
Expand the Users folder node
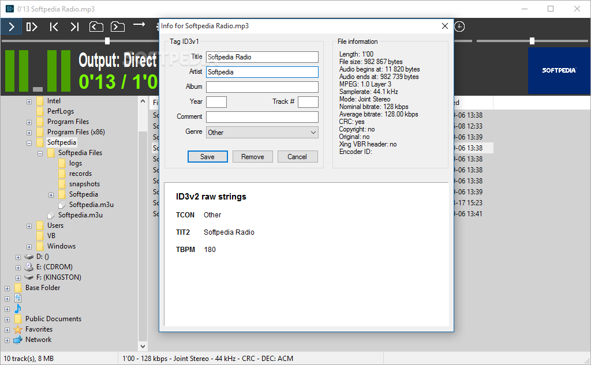pyautogui.click(x=29, y=227)
